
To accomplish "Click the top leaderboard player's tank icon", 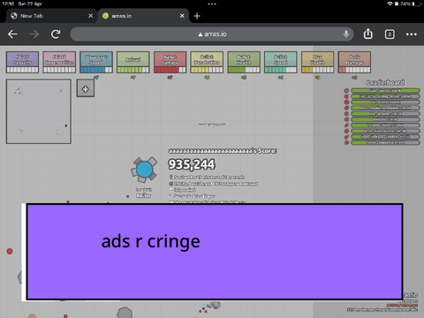I will tap(346, 91).
